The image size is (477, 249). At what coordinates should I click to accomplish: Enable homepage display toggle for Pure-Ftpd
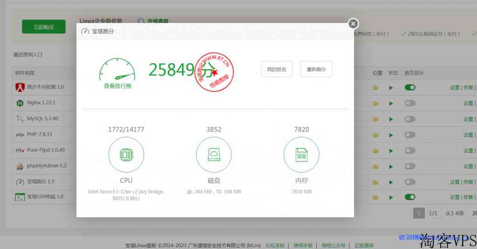[410, 150]
